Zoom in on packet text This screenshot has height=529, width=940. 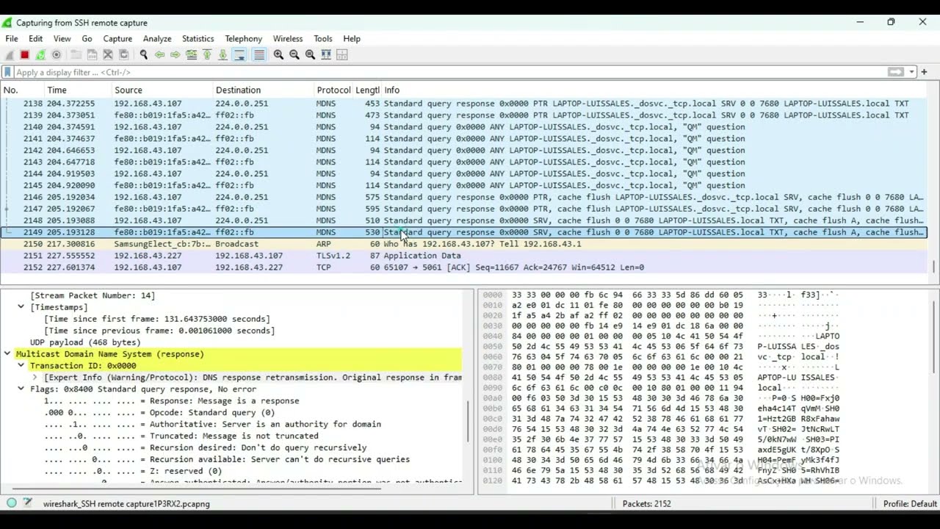278,54
